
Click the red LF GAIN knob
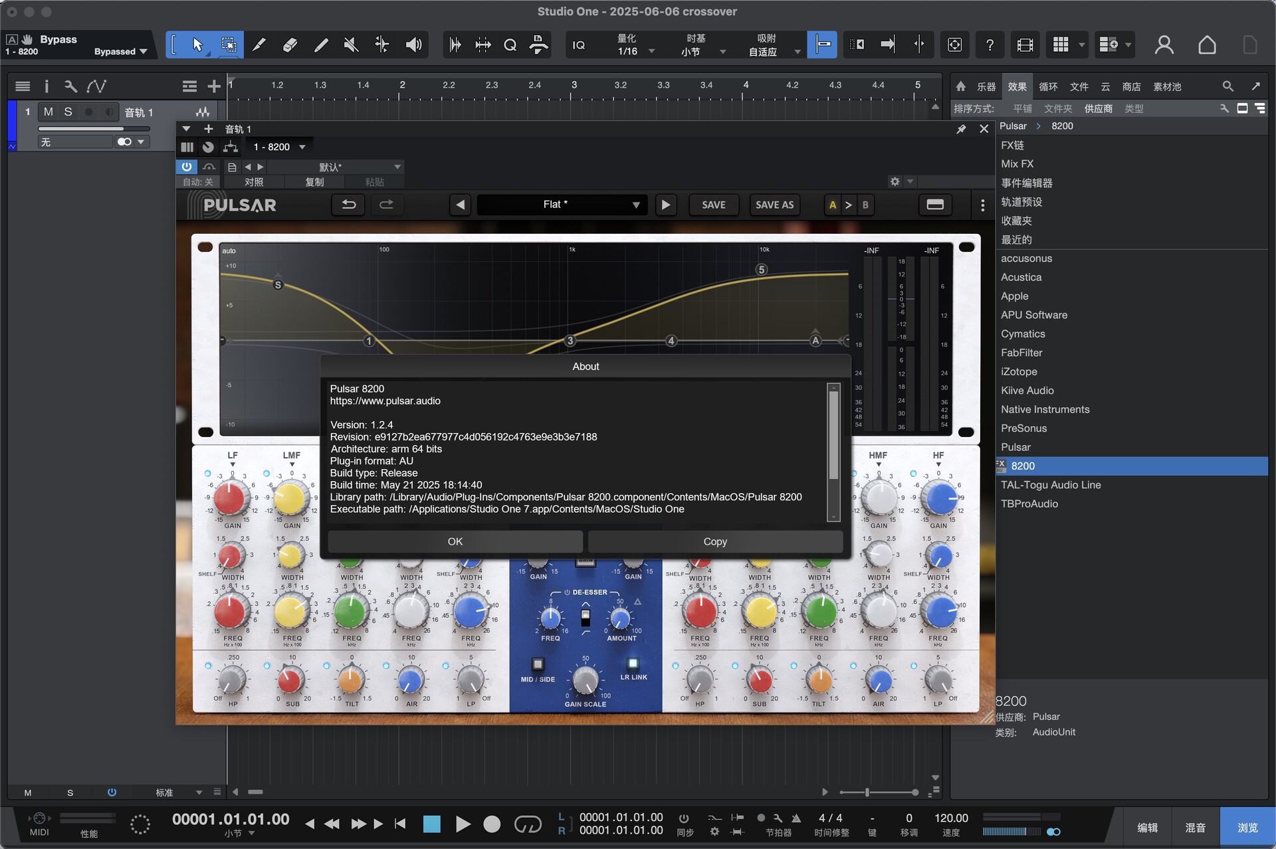230,498
